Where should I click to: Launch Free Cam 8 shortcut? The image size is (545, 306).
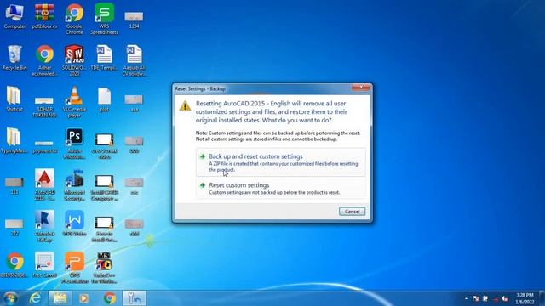pyautogui.click(x=44, y=265)
